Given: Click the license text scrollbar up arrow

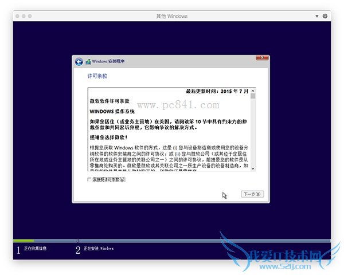Looking at the screenshot, I should (253, 91).
